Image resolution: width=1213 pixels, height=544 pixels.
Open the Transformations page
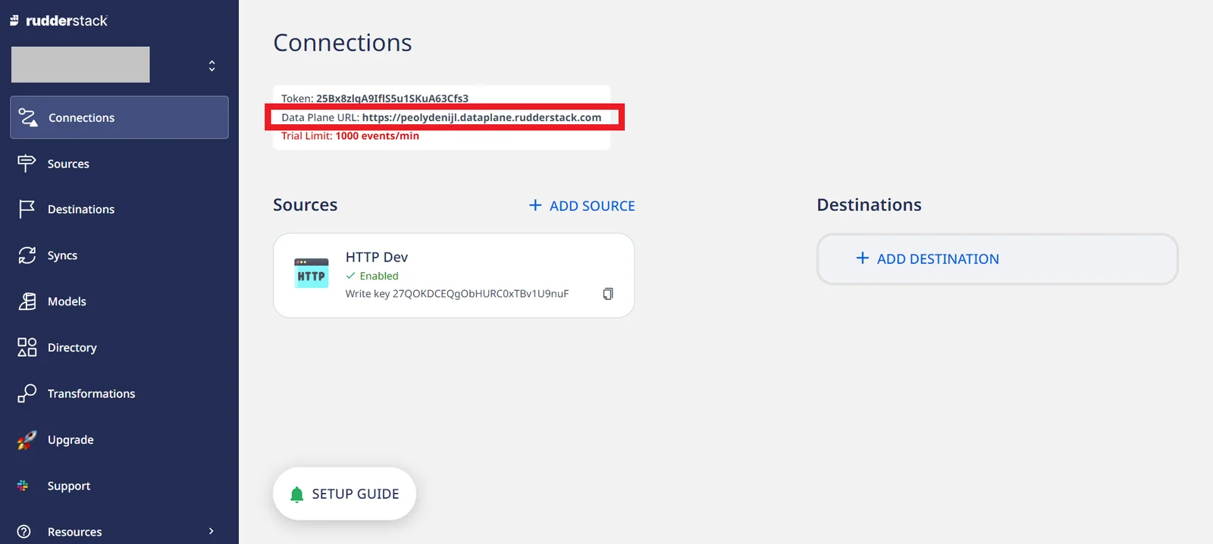pos(91,393)
